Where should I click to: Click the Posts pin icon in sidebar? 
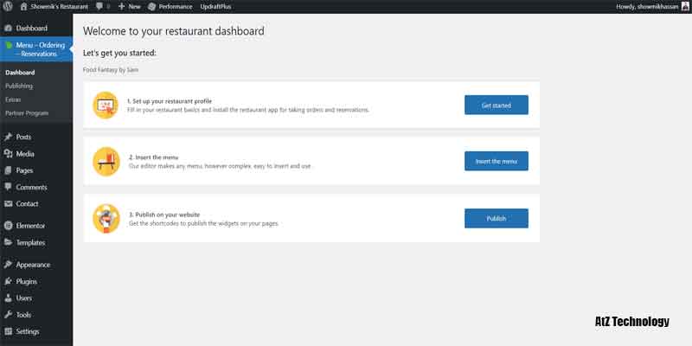(8, 137)
